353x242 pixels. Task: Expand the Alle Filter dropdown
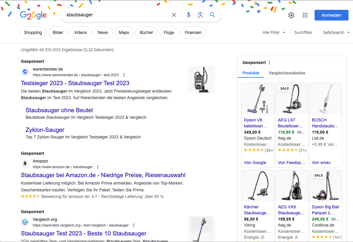click(274, 32)
